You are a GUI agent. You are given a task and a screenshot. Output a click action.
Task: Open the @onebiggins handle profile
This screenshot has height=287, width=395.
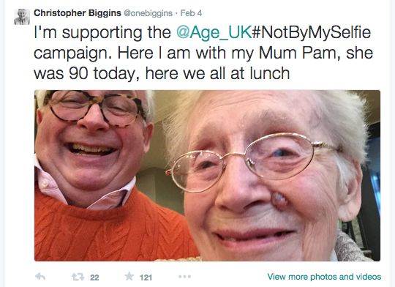click(x=148, y=13)
